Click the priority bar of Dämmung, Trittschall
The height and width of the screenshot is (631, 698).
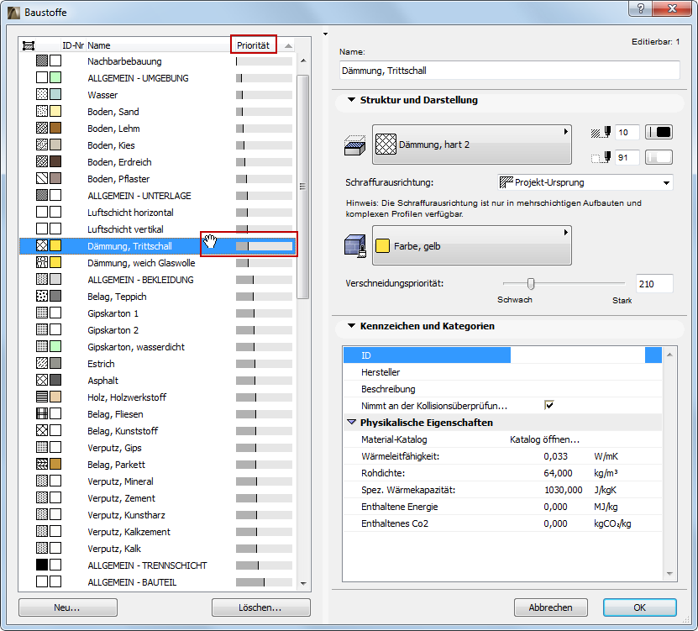point(264,246)
